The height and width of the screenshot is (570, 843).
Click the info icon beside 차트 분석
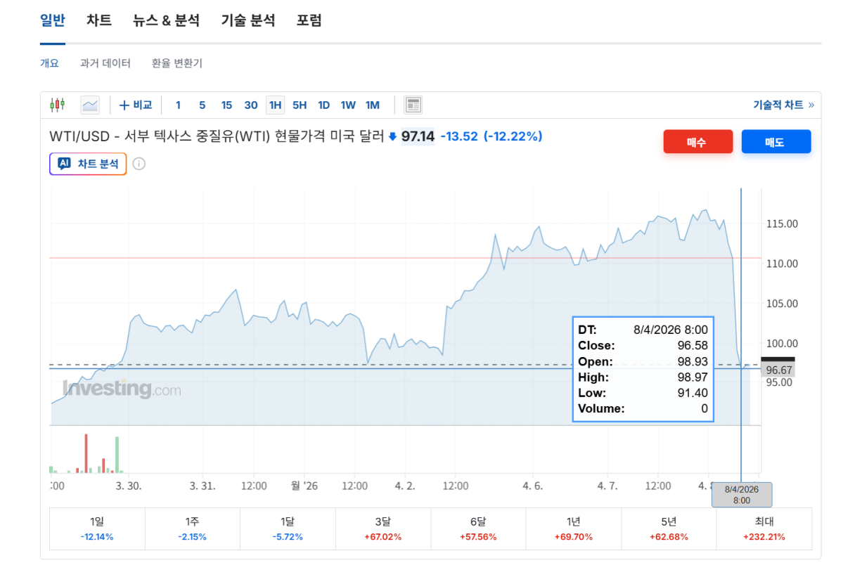click(139, 164)
